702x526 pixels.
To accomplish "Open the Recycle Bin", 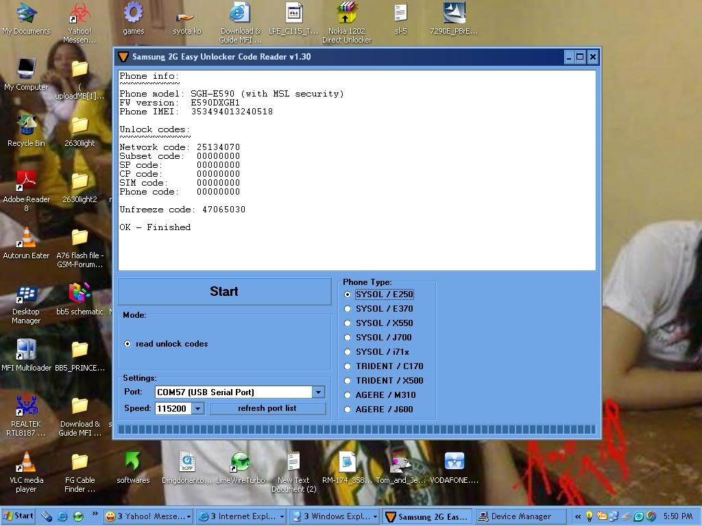I will (x=26, y=131).
